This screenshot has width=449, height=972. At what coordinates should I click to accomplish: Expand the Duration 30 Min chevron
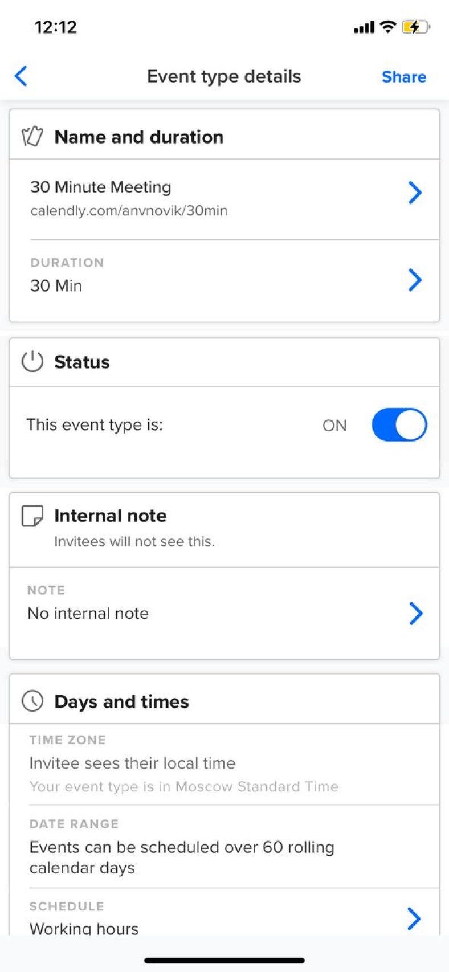(x=415, y=280)
